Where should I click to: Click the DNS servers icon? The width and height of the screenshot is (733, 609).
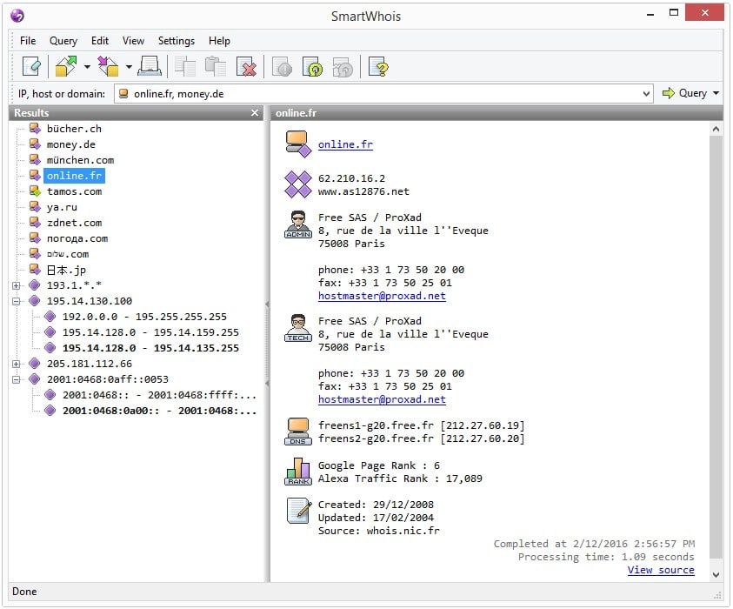(297, 432)
